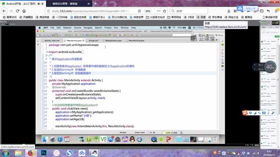Open the 火狐官方站点 bookmark folder
280x157 pixels.
click(155, 17)
